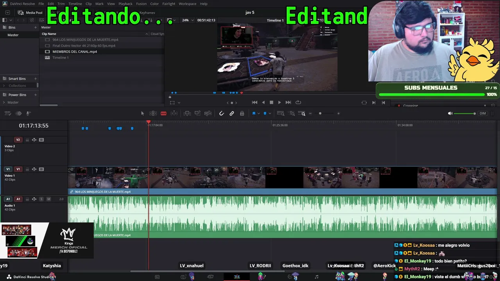Click the stacked timelines diamond icon
The width and height of the screenshot is (500, 281).
point(18,114)
